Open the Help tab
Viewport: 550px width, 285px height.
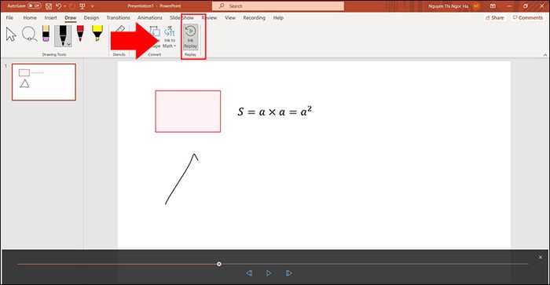[x=278, y=17]
